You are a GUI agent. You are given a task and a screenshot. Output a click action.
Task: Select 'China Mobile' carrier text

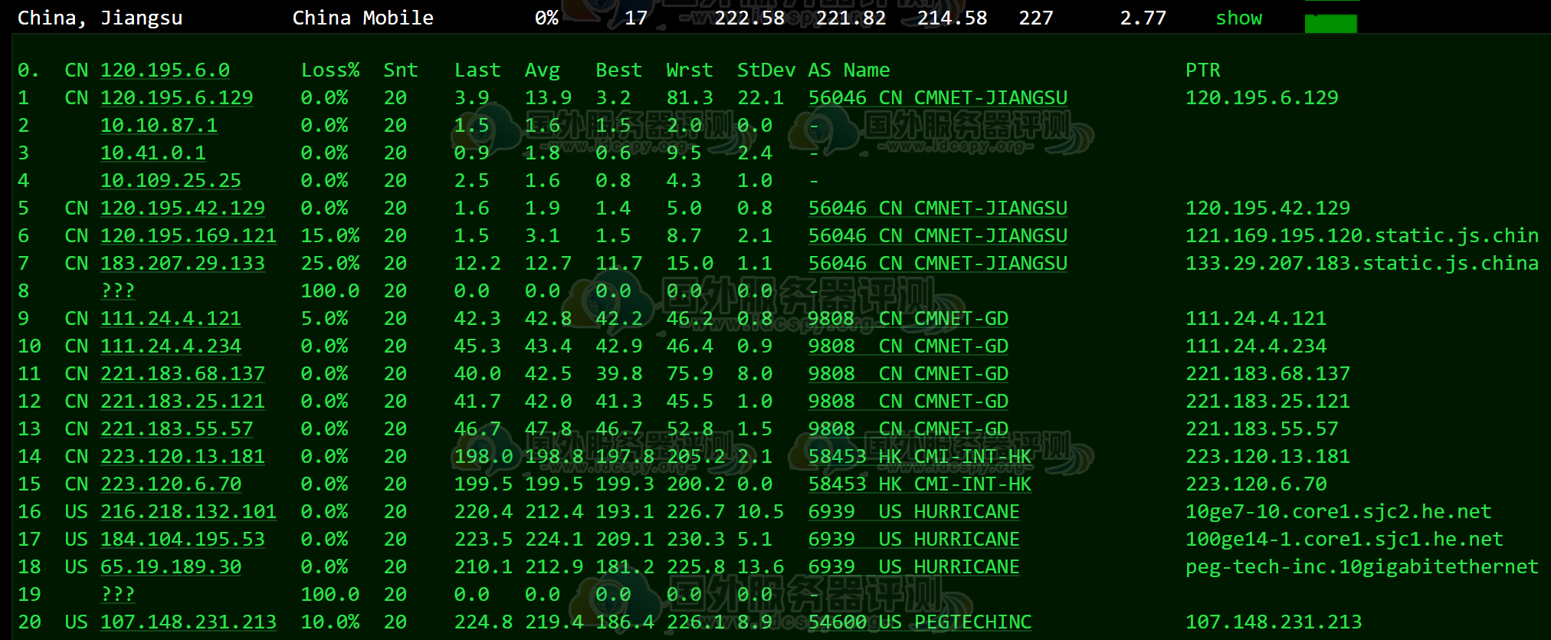click(x=363, y=18)
